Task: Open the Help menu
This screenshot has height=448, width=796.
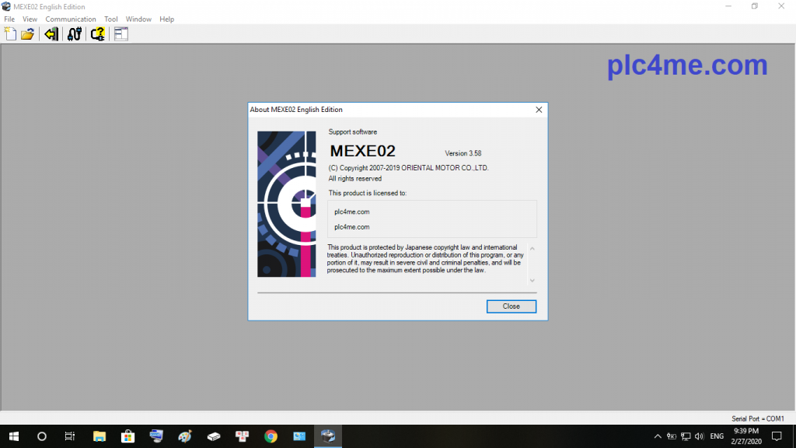Action: point(167,19)
